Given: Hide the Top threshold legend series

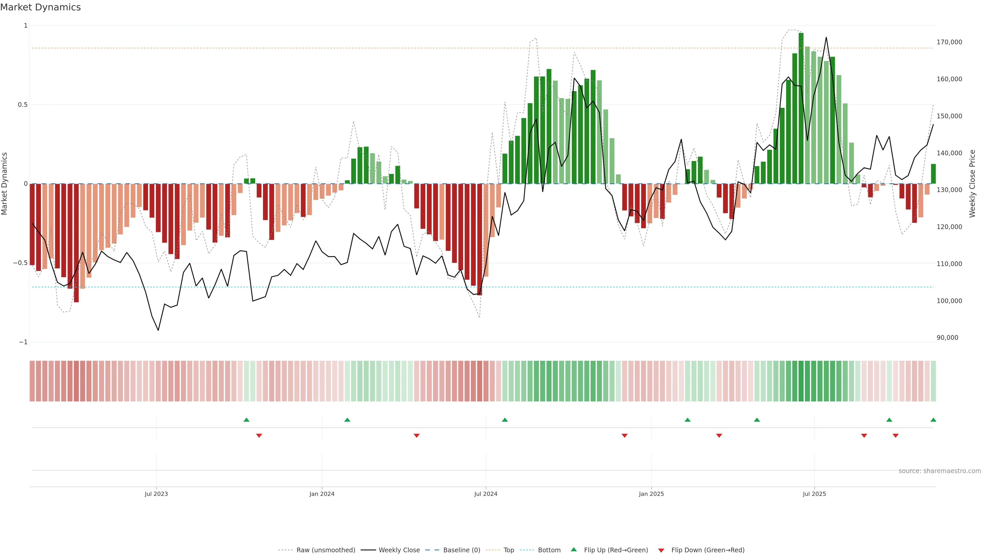Looking at the screenshot, I should pos(509,550).
